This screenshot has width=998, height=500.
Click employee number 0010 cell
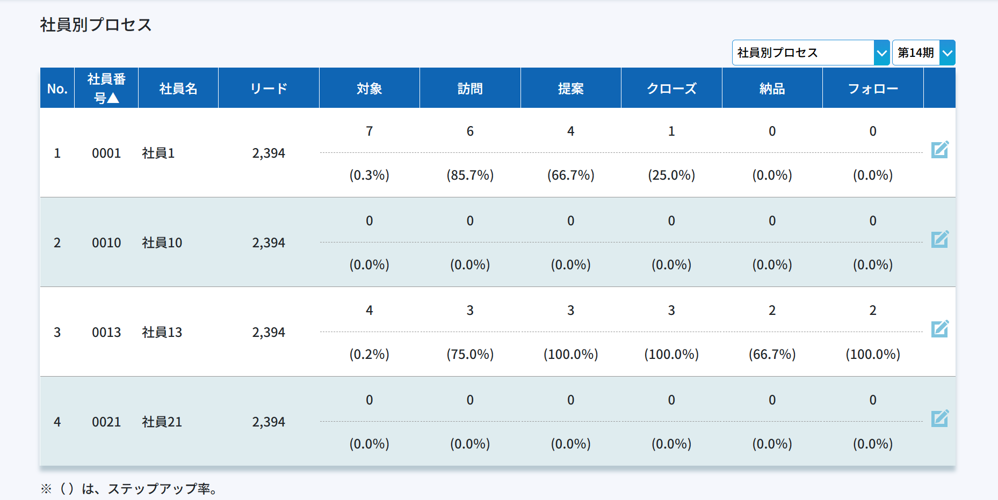(x=106, y=243)
